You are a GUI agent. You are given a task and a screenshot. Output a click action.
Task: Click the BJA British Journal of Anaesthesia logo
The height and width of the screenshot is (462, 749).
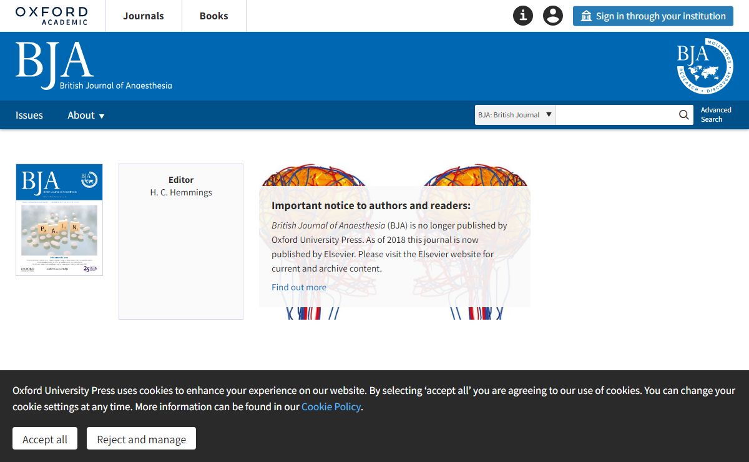(94, 66)
